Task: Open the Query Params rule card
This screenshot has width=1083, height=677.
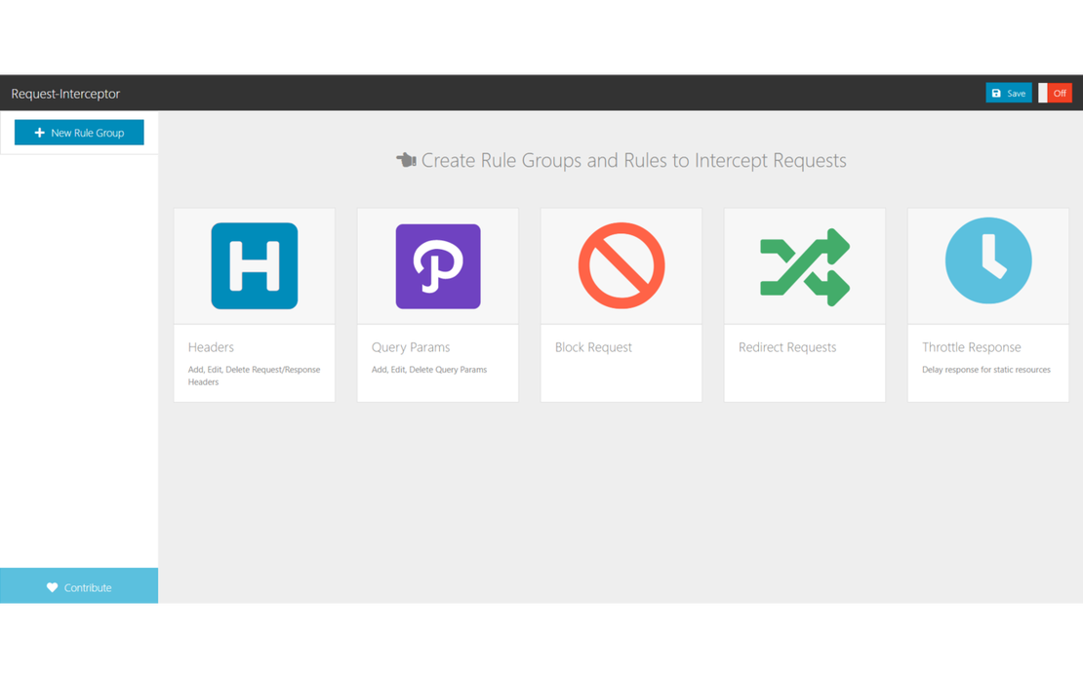Action: point(437,302)
